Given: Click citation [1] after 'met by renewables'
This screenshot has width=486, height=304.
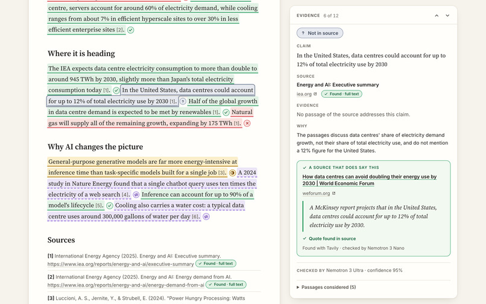Looking at the screenshot, I should tap(216, 112).
